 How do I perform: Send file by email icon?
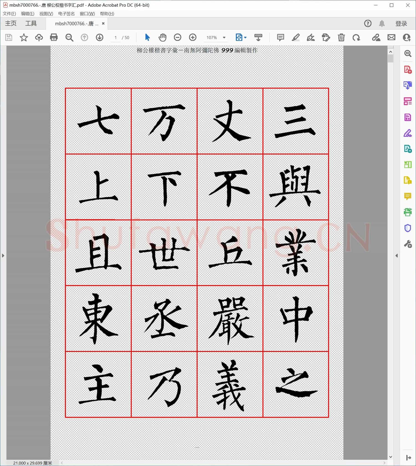pyautogui.click(x=391, y=37)
